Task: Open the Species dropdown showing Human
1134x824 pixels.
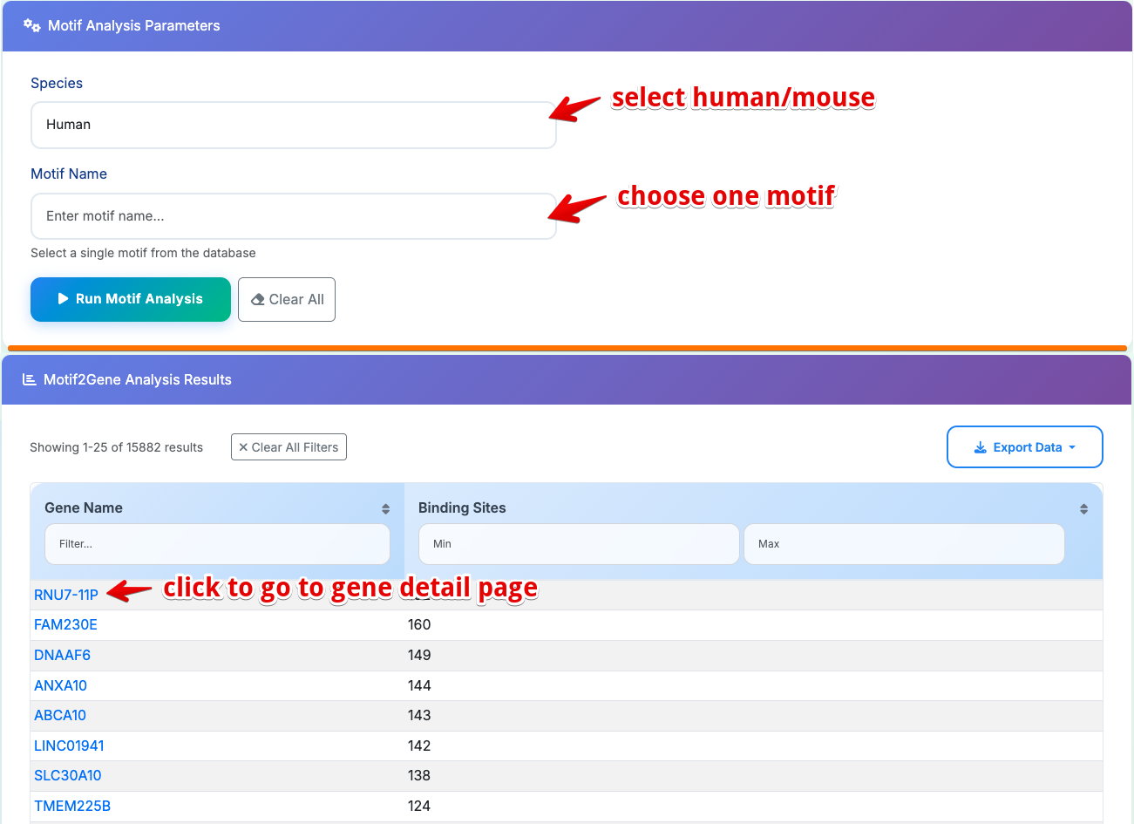Action: 293,125
